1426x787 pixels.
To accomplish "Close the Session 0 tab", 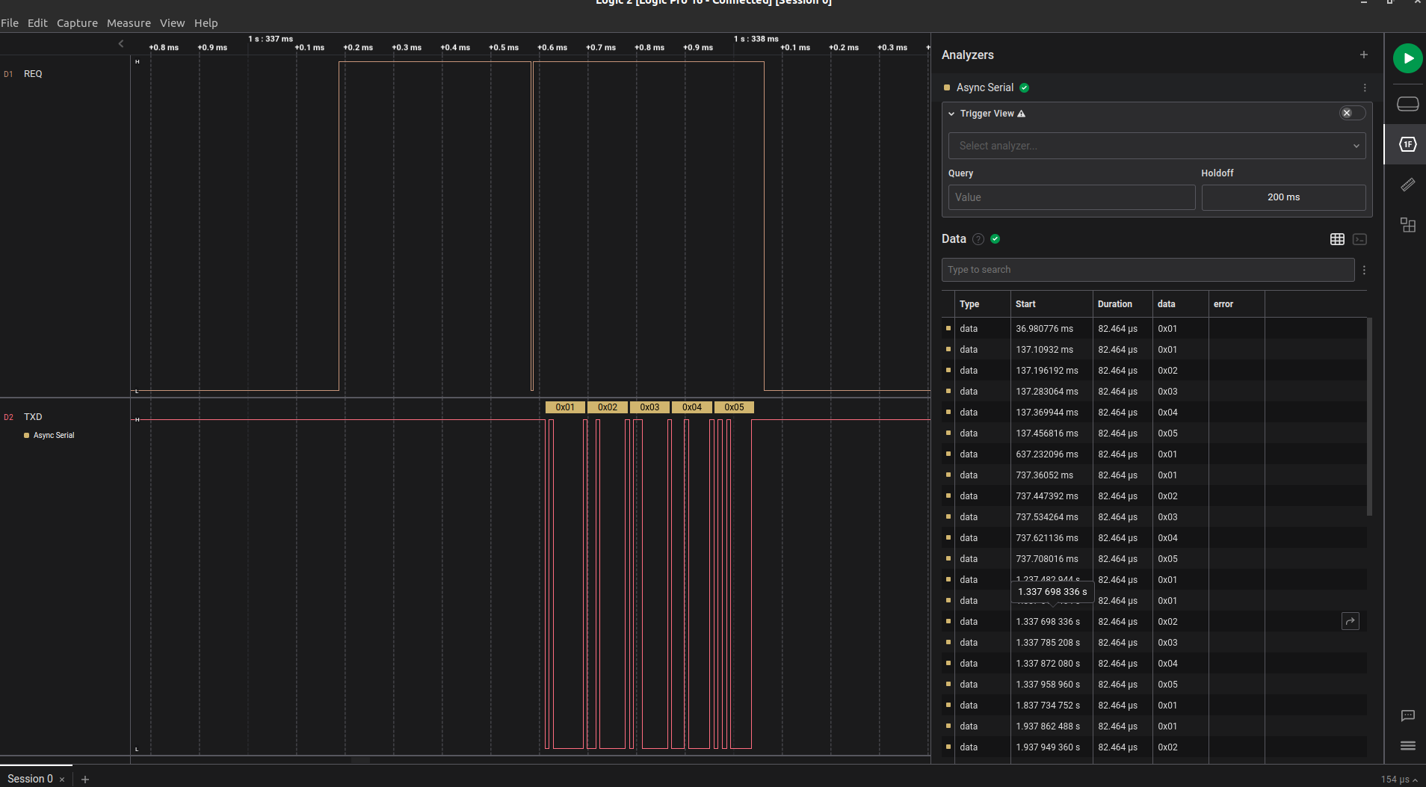I will coord(62,780).
